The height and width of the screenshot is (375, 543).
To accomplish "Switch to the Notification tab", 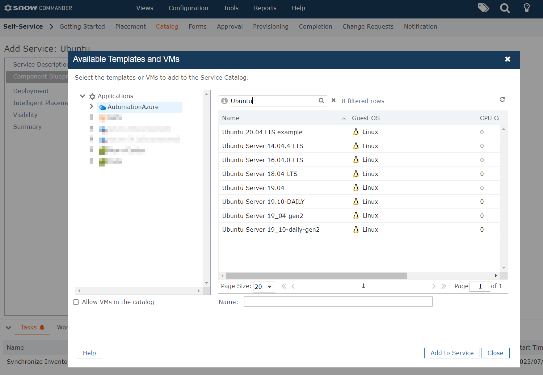I will [x=421, y=26].
